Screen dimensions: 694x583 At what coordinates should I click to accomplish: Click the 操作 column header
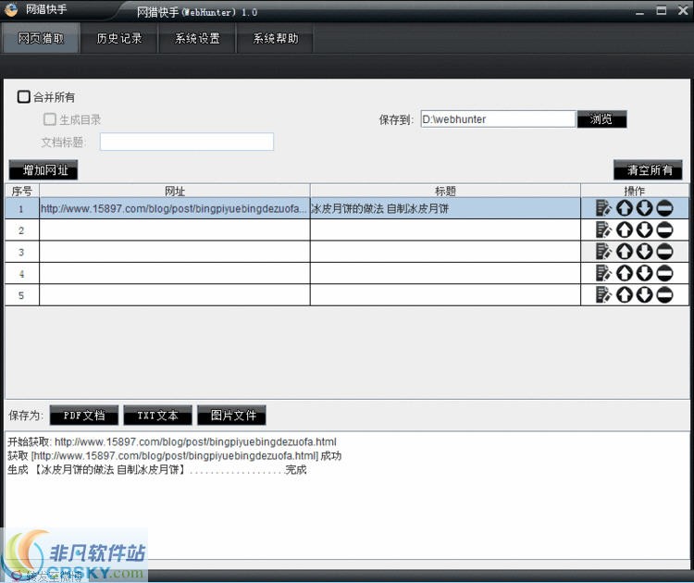(635, 191)
